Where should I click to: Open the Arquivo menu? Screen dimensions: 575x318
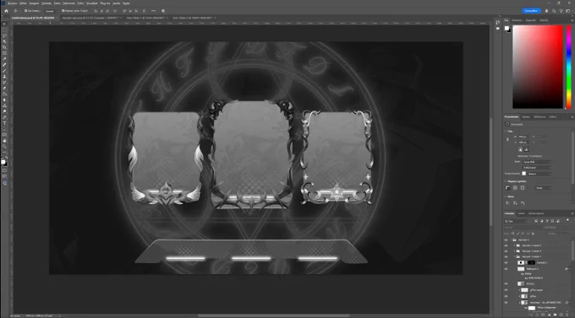click(13, 3)
